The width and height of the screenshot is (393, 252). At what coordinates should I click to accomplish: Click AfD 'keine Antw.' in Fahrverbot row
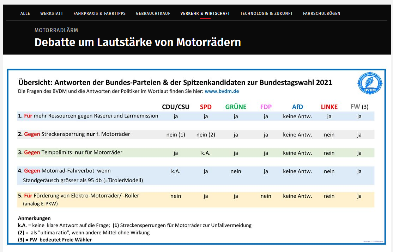tap(297, 171)
